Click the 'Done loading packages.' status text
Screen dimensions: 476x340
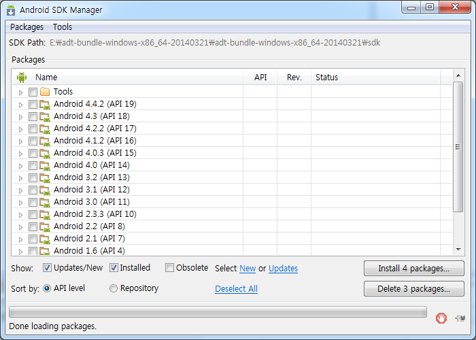(x=53, y=326)
